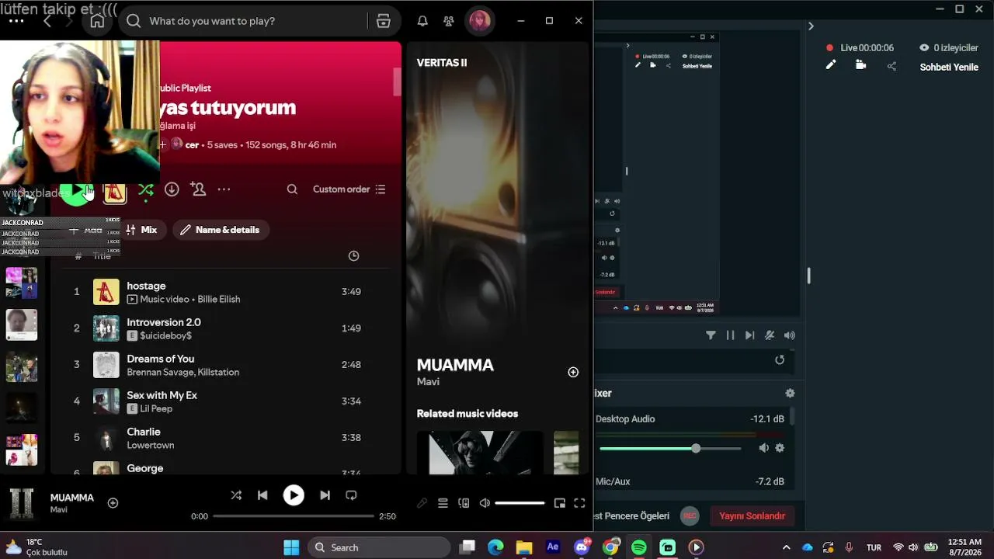Image resolution: width=994 pixels, height=559 pixels.
Task: Click the edit stream info pencil icon
Action: click(x=830, y=65)
